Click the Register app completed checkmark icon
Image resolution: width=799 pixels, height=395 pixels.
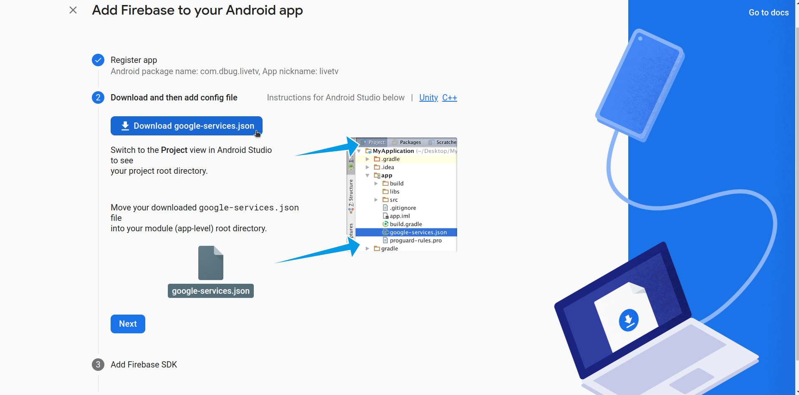(98, 60)
